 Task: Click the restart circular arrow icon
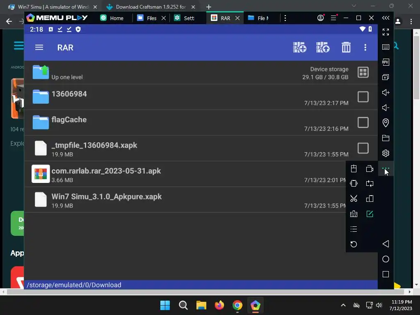[x=354, y=244]
